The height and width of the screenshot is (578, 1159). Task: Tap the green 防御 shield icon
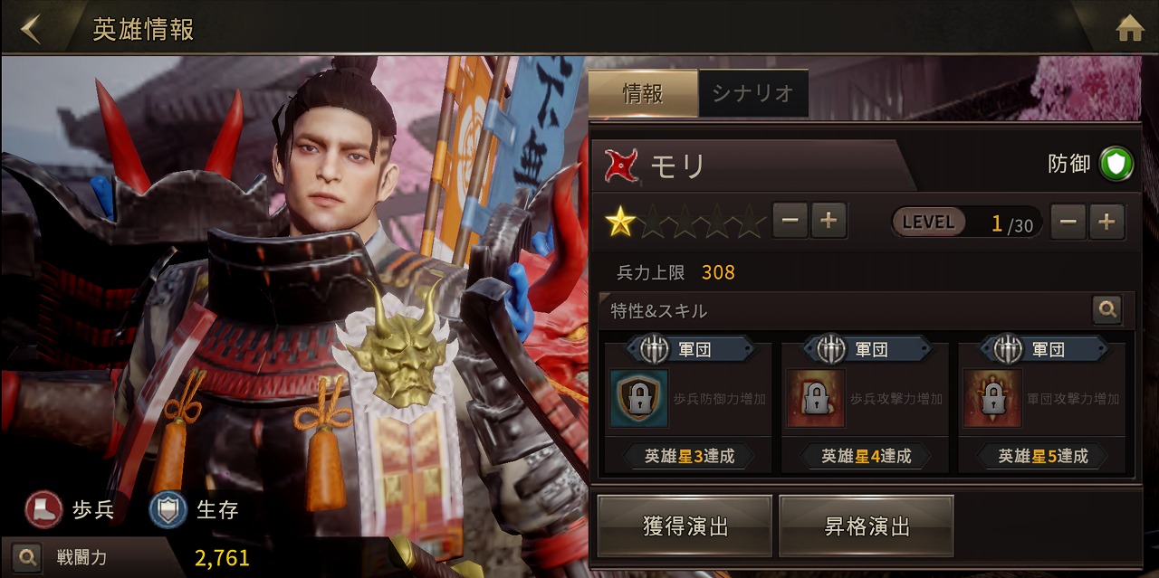coord(1116,165)
